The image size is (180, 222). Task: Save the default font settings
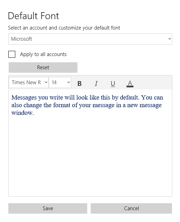click(x=48, y=208)
